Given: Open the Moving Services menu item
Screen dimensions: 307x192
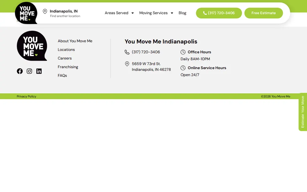Looking at the screenshot, I should (x=153, y=13).
